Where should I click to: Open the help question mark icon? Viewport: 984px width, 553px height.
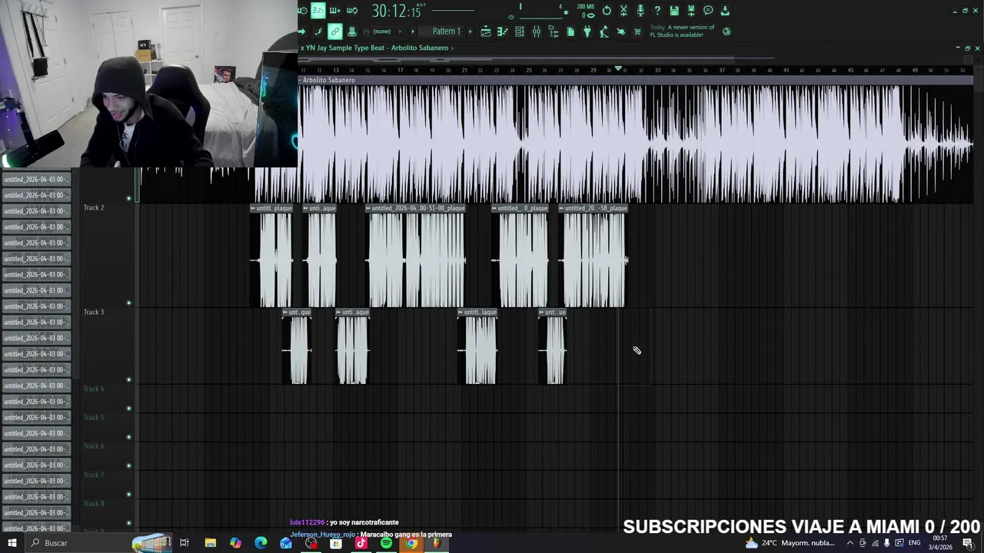tap(657, 11)
